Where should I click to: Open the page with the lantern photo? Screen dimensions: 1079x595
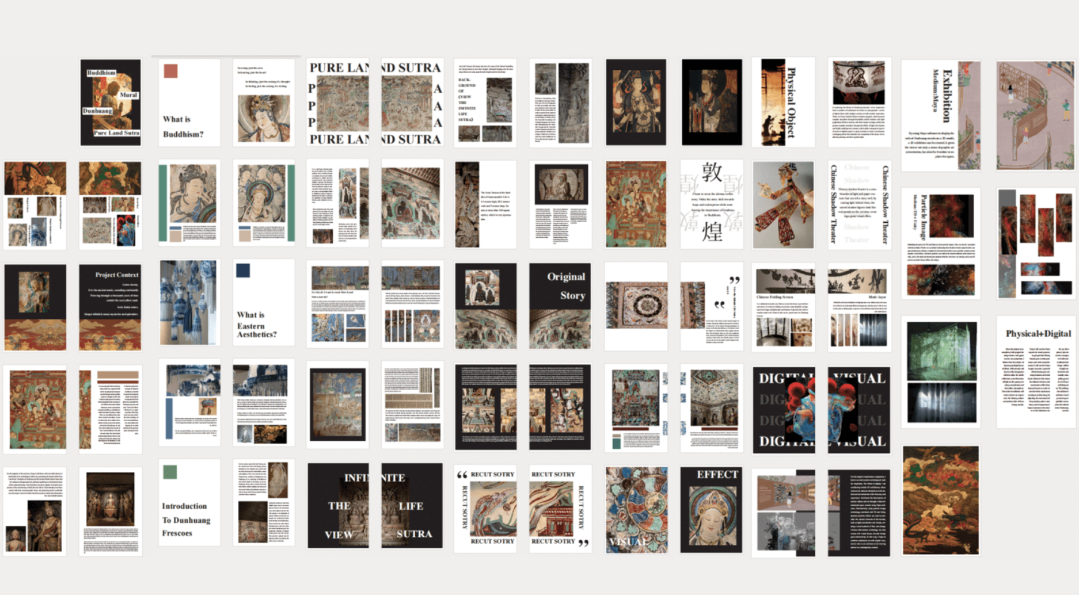859,102
